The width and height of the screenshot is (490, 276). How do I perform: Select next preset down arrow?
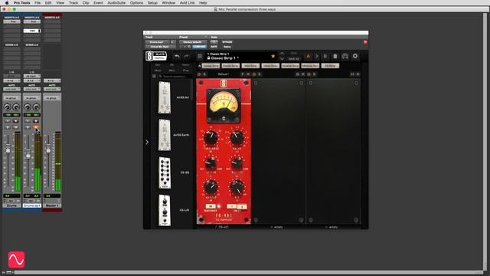click(x=282, y=59)
